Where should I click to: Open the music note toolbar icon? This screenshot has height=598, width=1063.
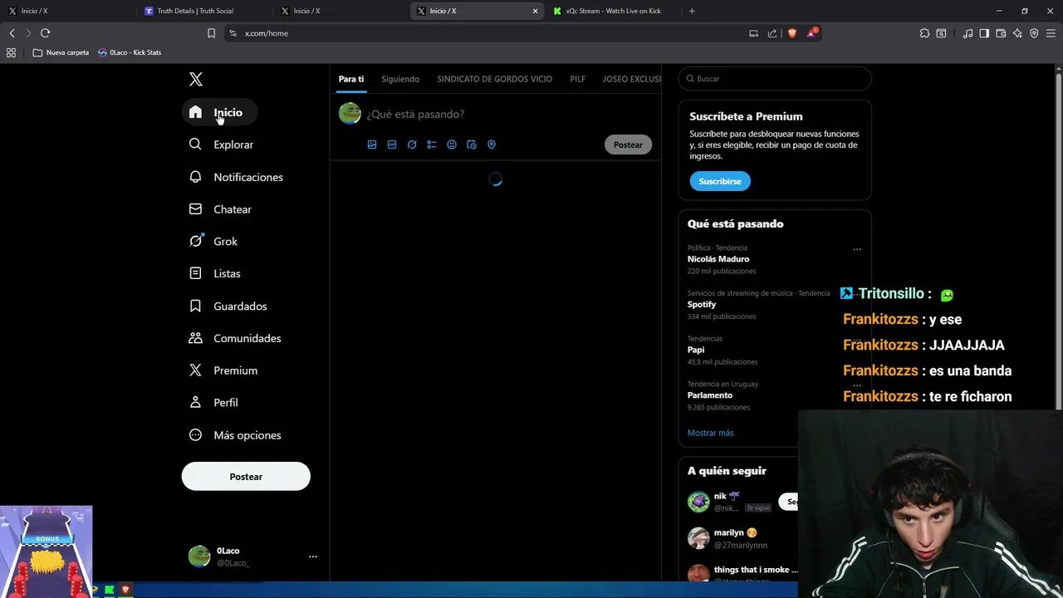(x=967, y=33)
